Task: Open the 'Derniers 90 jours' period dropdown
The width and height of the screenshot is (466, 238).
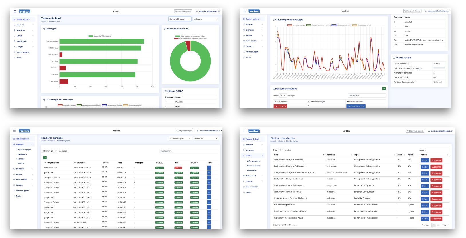Action: [180, 19]
